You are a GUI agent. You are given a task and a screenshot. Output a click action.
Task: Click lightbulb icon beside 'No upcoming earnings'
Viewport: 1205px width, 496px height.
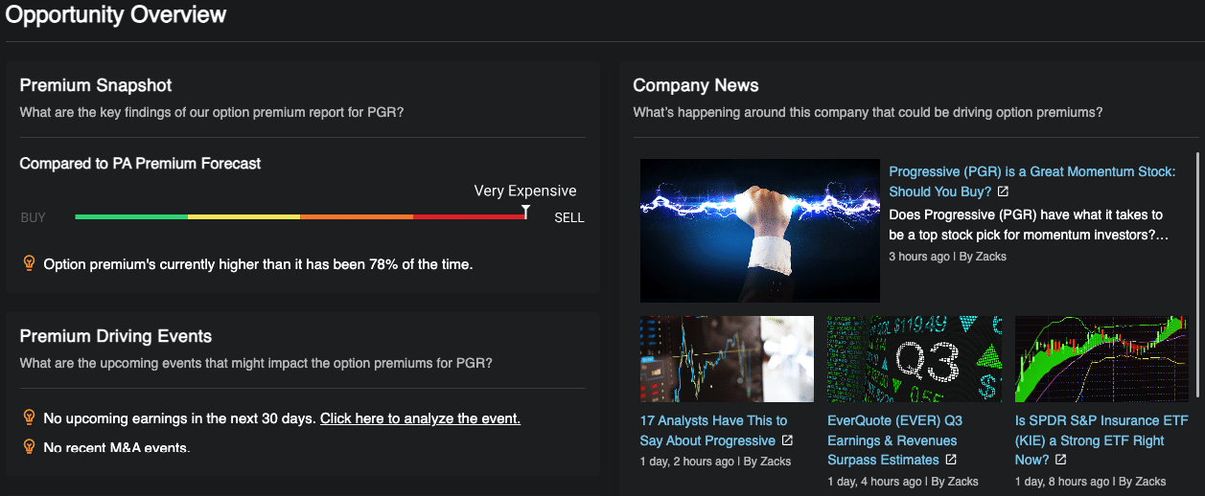point(29,417)
